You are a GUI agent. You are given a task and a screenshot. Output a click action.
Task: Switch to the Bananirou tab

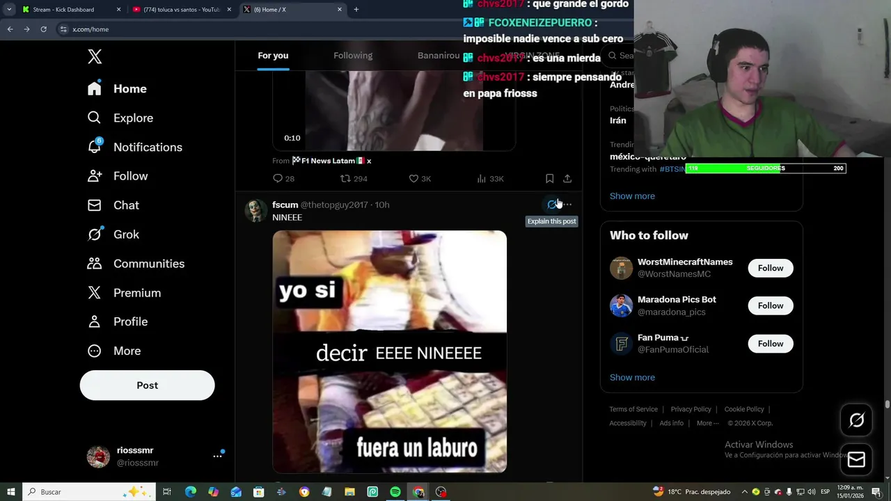point(439,56)
